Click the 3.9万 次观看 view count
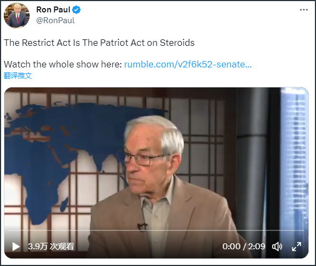 [51, 247]
